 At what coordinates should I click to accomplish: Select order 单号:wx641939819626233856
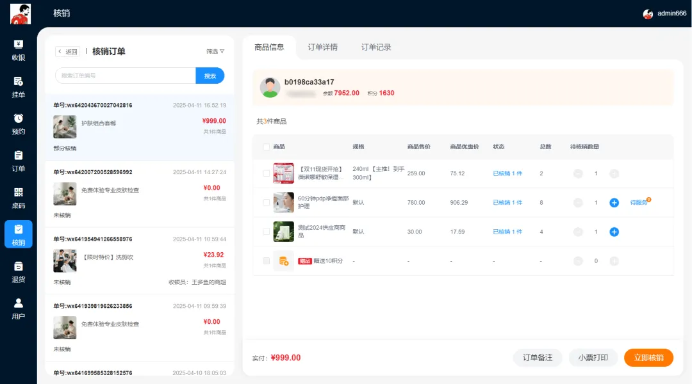click(x=140, y=328)
